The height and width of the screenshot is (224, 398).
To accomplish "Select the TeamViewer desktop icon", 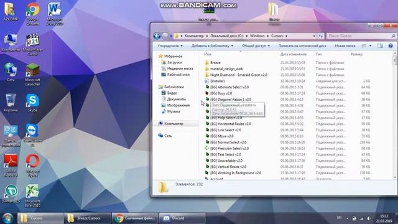I will [x=32, y=135].
